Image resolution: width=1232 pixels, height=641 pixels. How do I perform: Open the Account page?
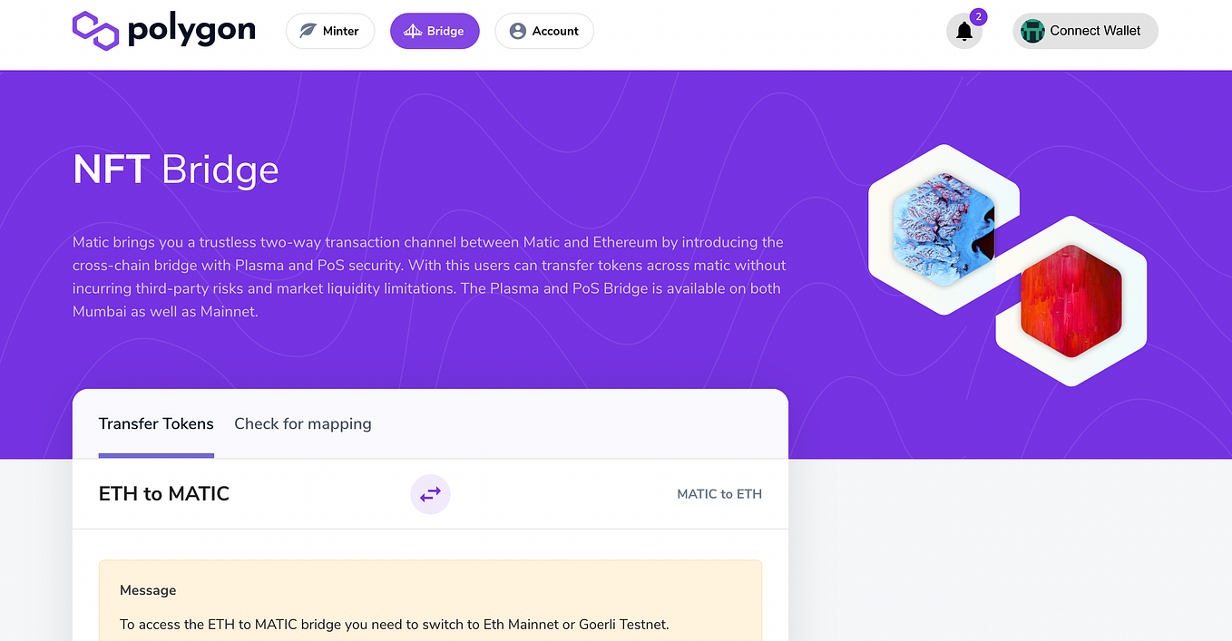pyautogui.click(x=544, y=30)
